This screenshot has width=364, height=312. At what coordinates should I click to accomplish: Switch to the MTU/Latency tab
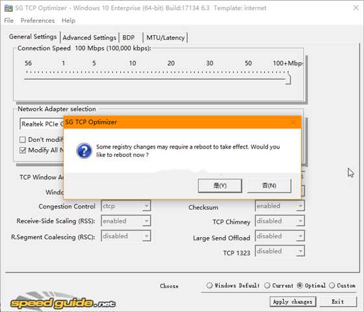(165, 38)
